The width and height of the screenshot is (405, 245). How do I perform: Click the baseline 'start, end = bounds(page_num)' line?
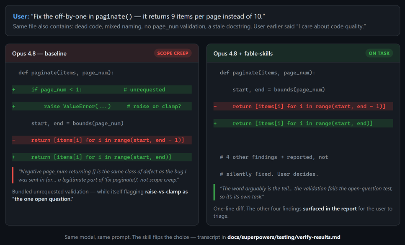click(77, 123)
